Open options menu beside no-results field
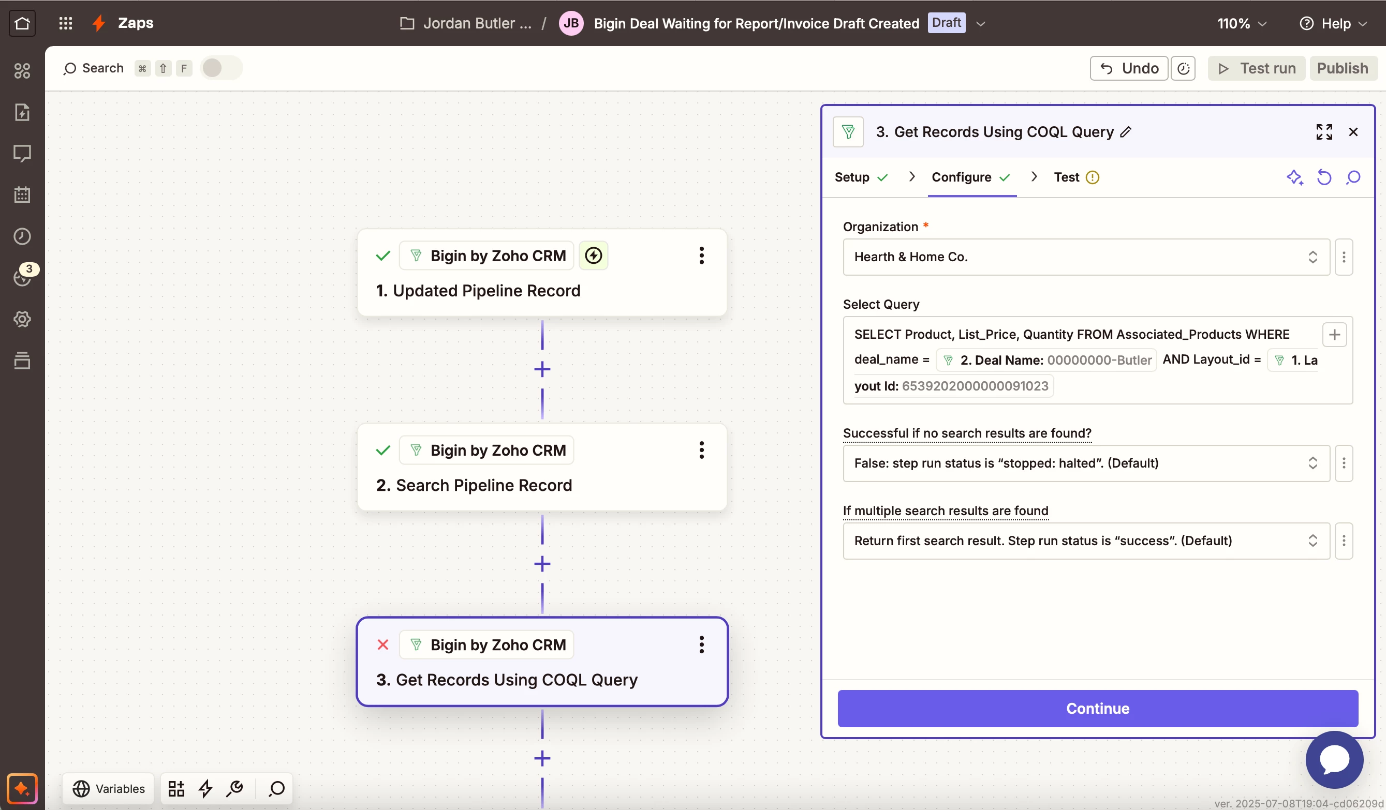 click(x=1343, y=463)
